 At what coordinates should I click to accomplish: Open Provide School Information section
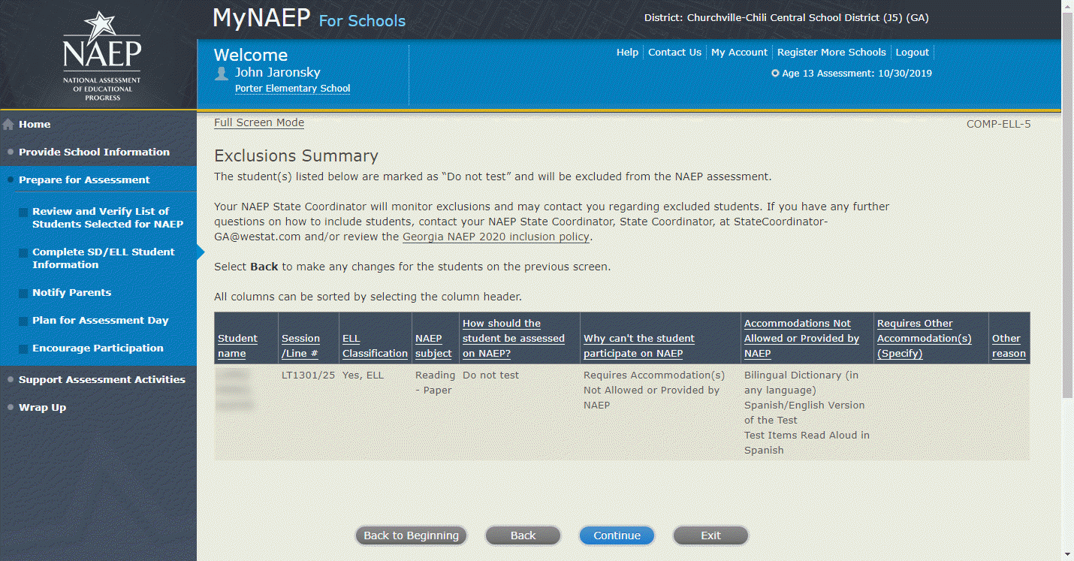(94, 152)
